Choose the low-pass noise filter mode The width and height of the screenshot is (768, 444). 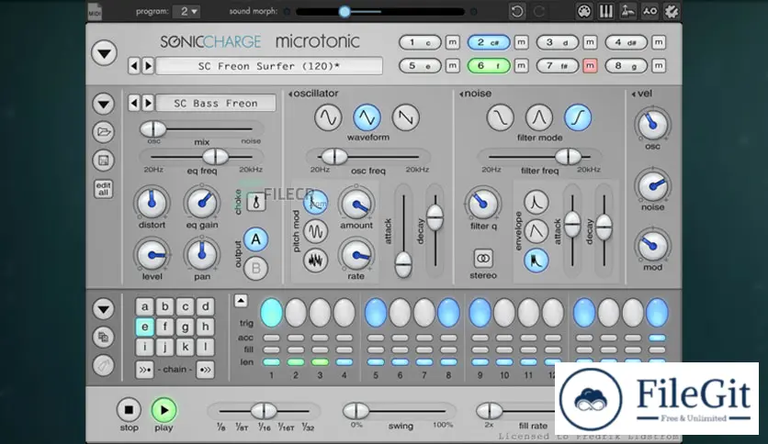coord(500,117)
